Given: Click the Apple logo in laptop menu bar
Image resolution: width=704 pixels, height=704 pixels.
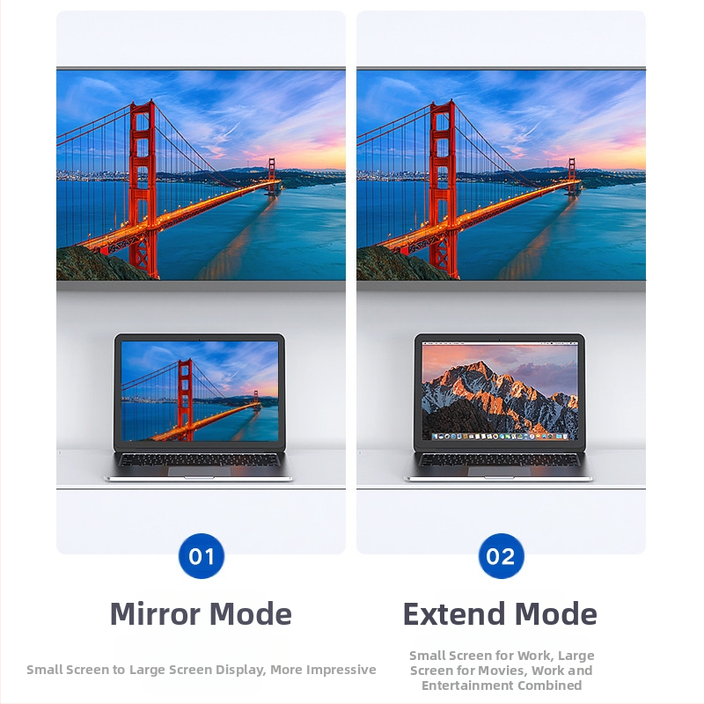Looking at the screenshot, I should tap(425, 343).
